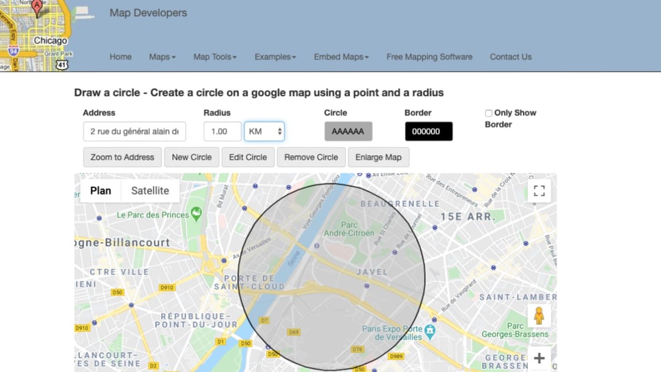Zoom in with the plus icon
Viewport: 661px width, 372px height.
(x=539, y=359)
